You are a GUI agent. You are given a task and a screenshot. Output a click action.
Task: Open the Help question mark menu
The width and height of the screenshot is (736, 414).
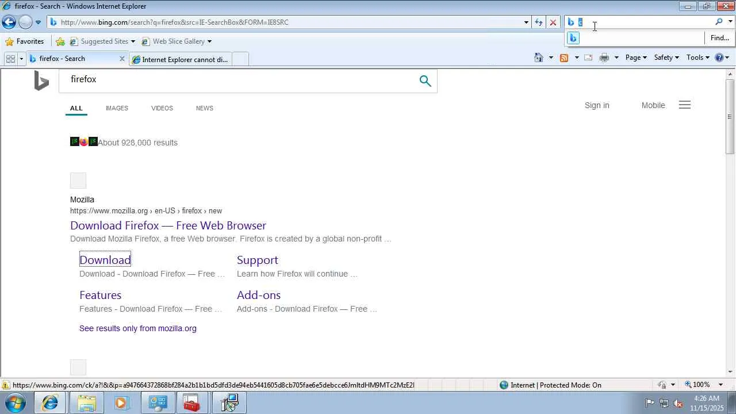722,57
